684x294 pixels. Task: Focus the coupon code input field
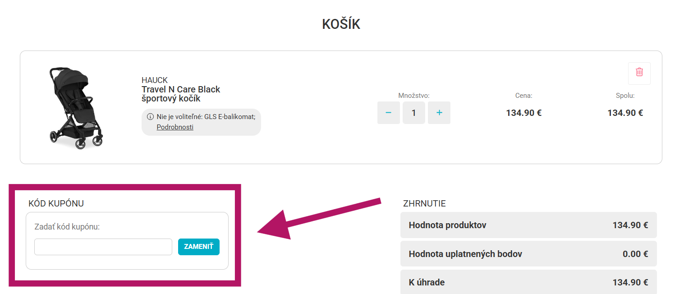point(103,247)
